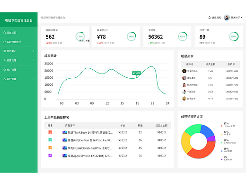The height and width of the screenshot is (185, 246).
Task: Click the icon beside 销售管理
Action: (x=5, y=60)
